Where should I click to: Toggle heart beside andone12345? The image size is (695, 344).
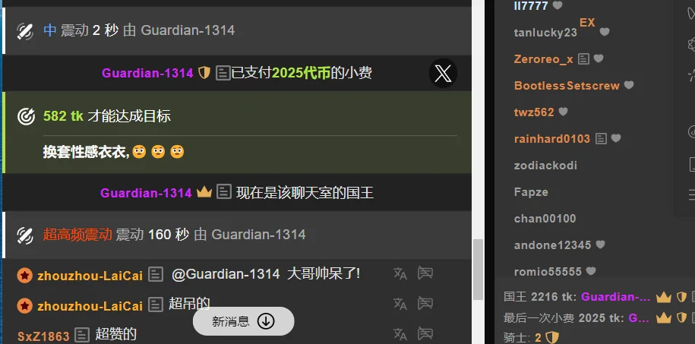[600, 245]
